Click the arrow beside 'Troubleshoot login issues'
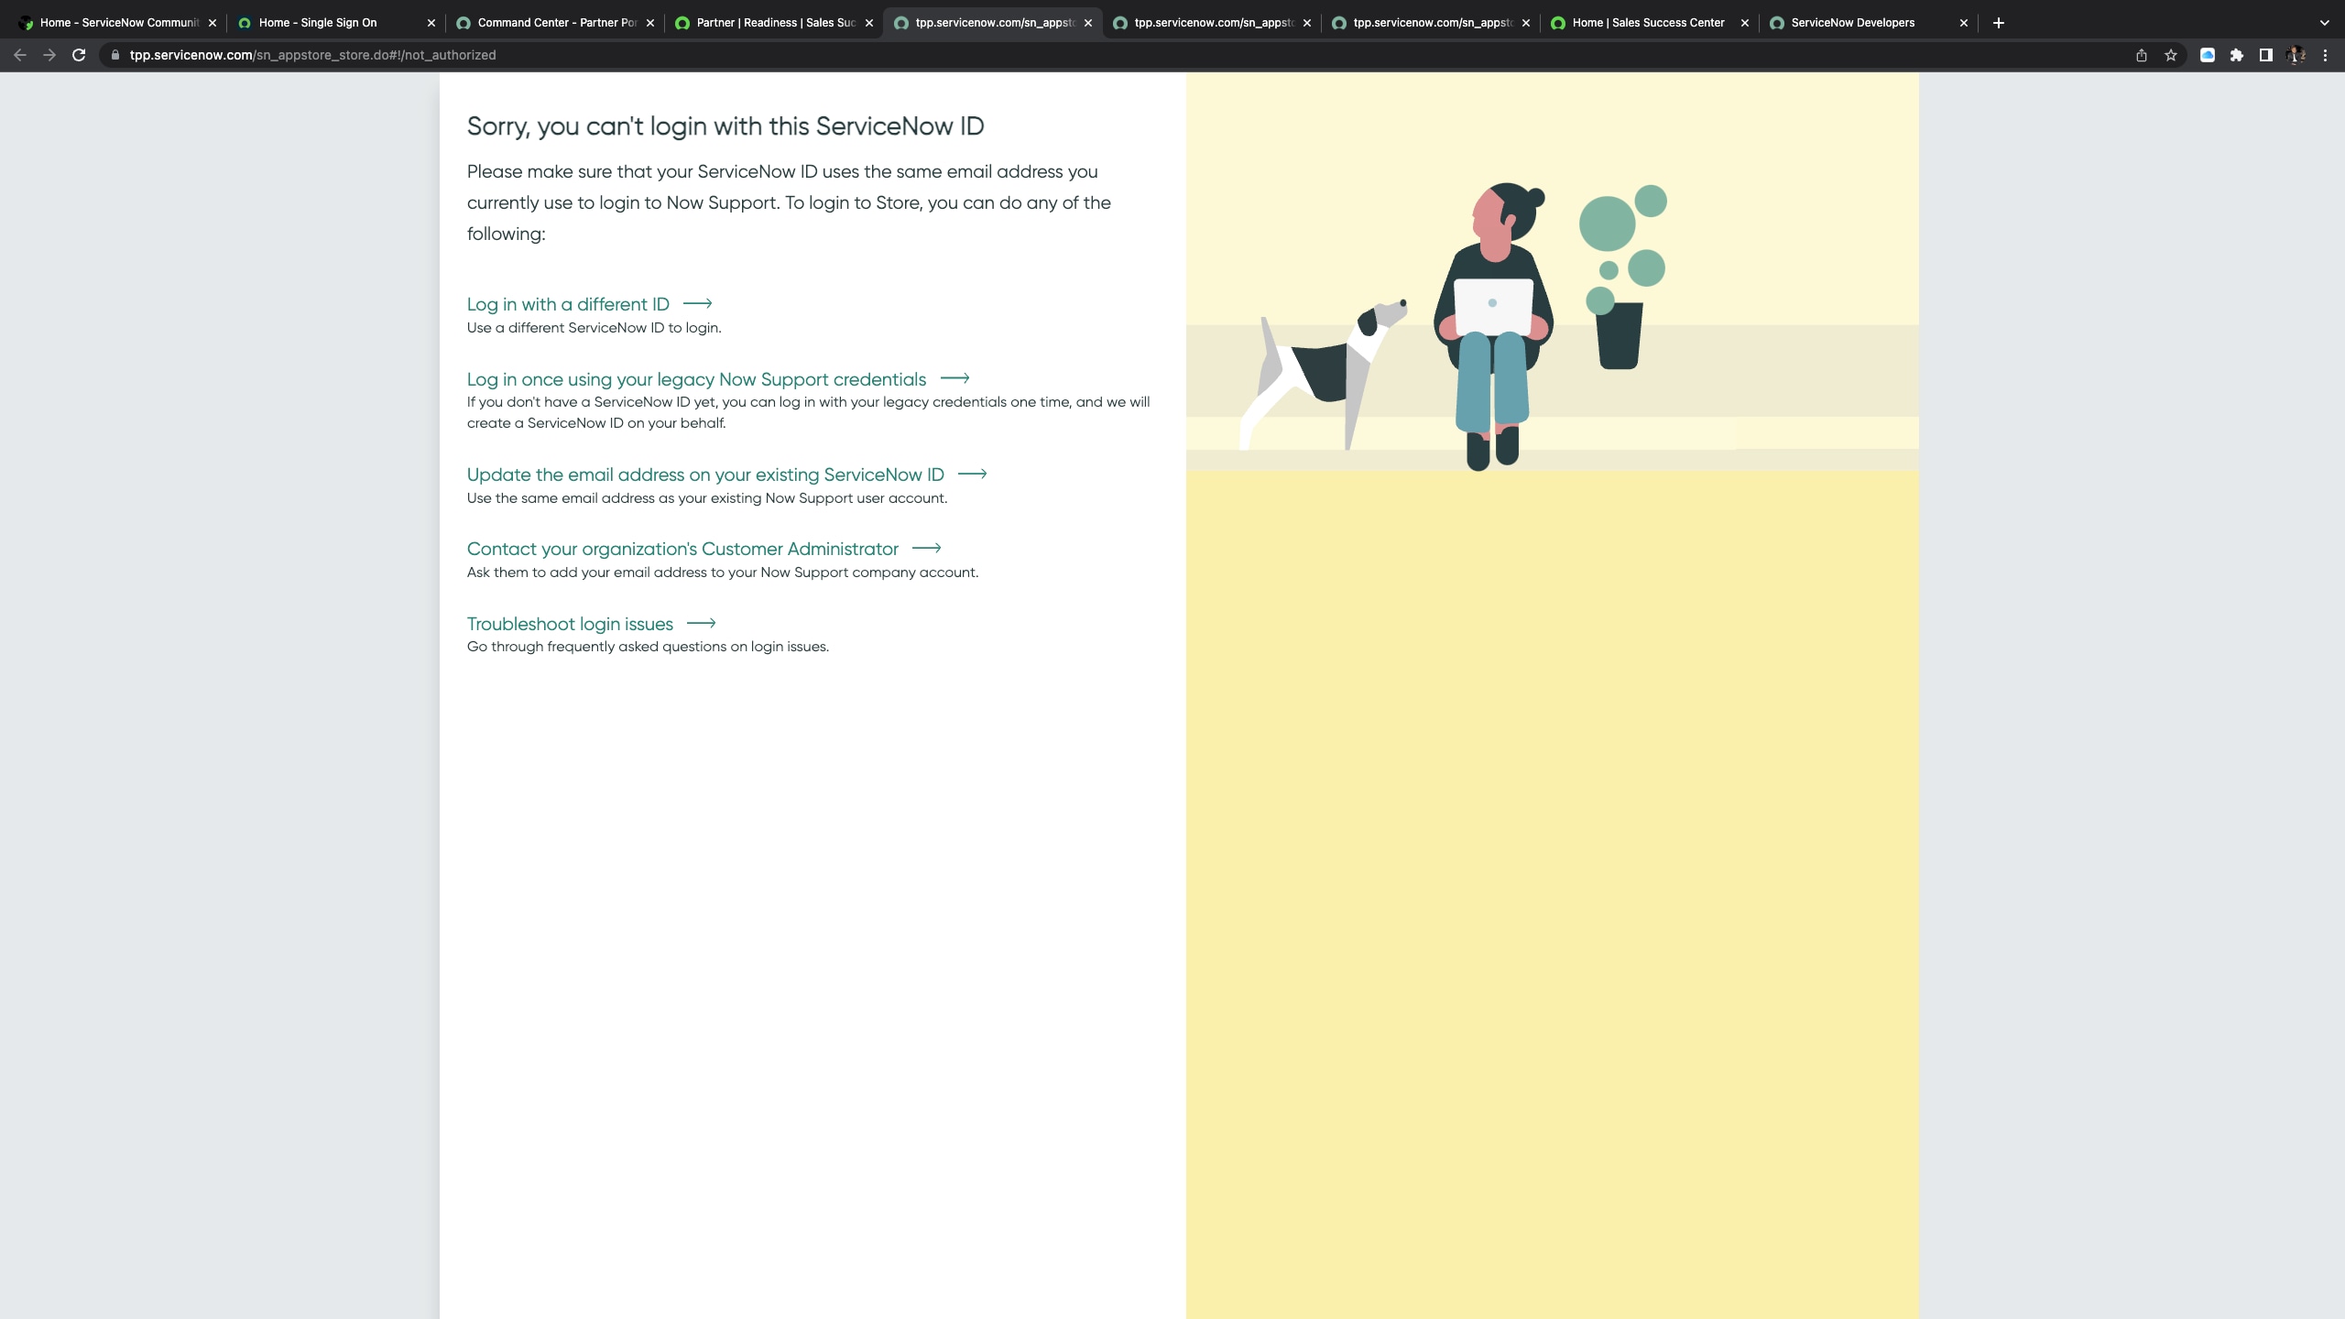 702,623
